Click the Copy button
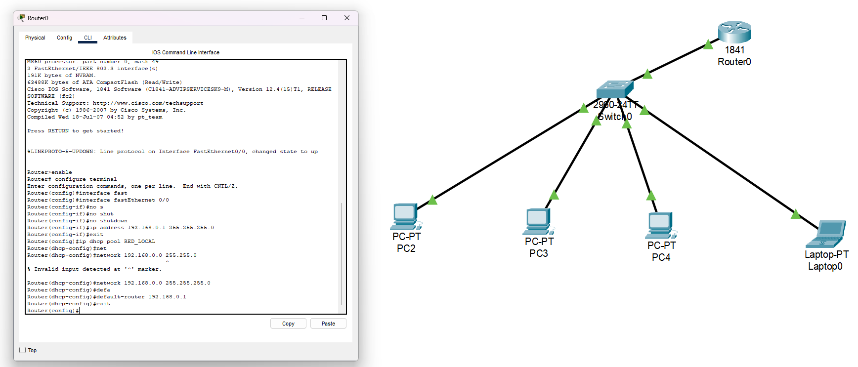 (x=288, y=324)
